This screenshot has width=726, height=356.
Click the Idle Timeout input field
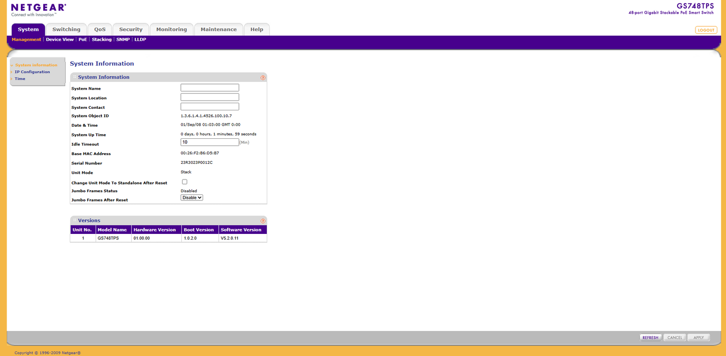point(210,142)
